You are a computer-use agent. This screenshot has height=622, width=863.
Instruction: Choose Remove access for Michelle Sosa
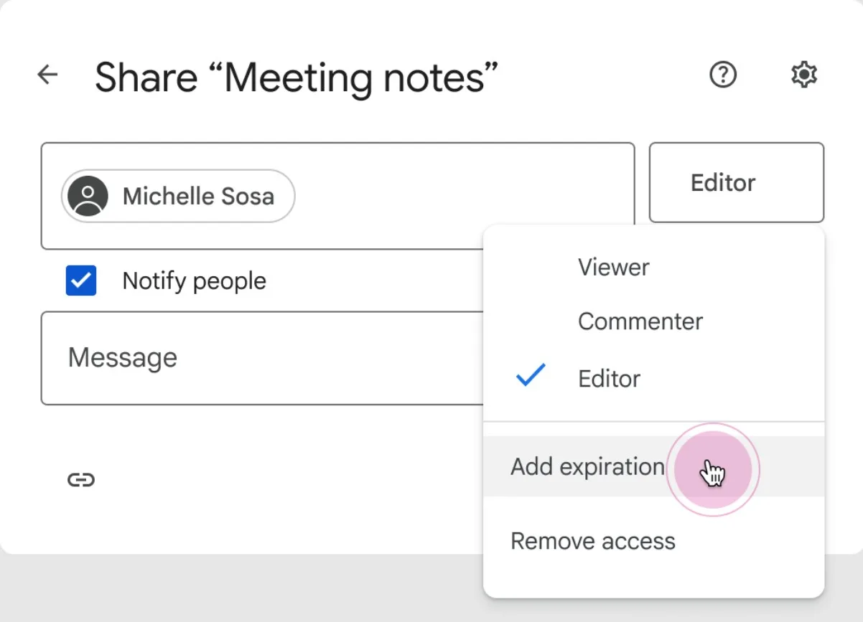click(x=592, y=541)
